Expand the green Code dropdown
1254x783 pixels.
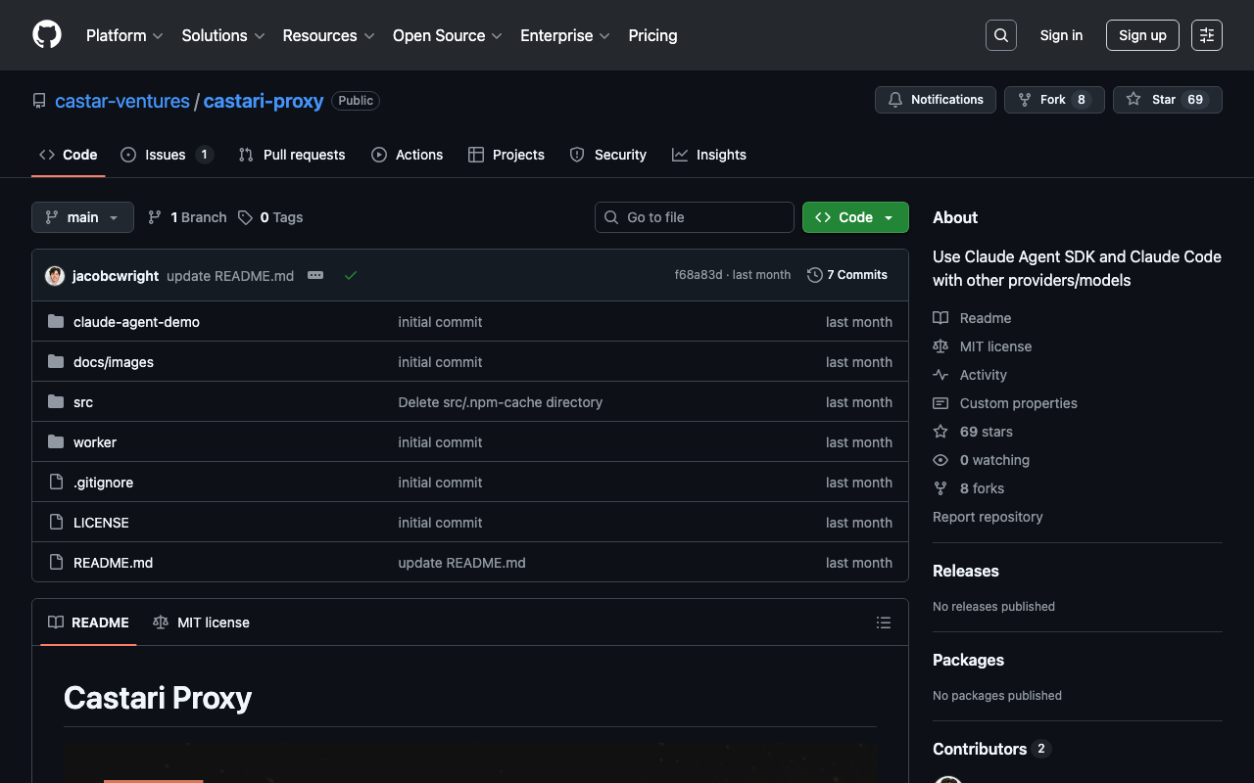click(854, 217)
